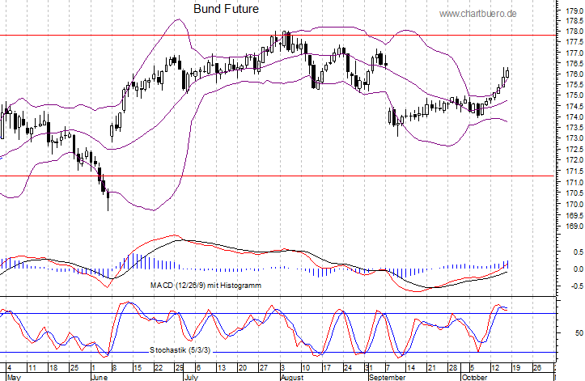
Task: Click the 170.0 price axis label
Action: [574, 205]
